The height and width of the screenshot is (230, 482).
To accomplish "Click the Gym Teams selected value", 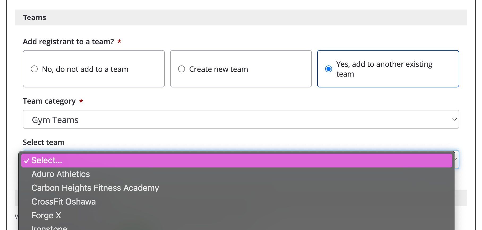I will [55, 120].
